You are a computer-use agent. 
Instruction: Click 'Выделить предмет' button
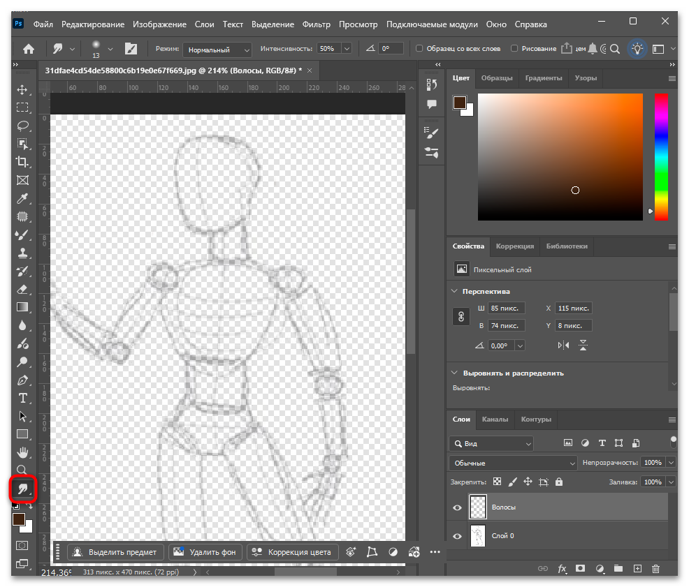tap(115, 552)
